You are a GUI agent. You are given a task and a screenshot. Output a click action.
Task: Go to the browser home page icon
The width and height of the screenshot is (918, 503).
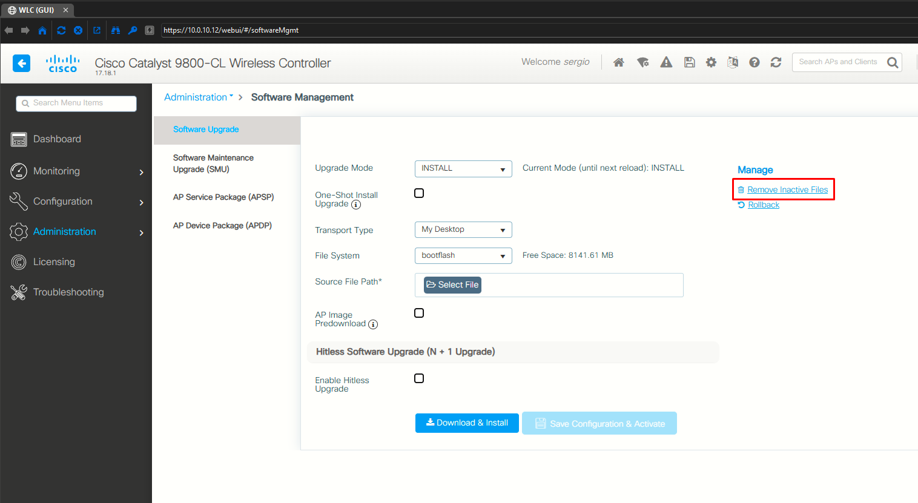coord(42,30)
